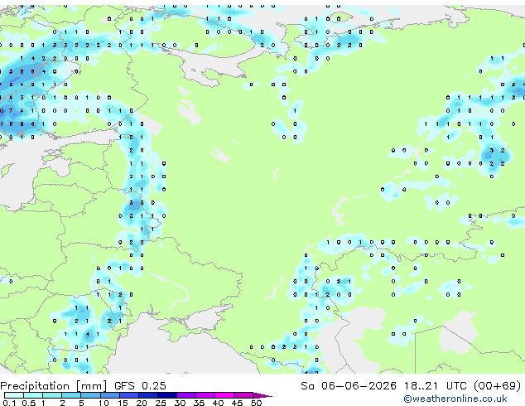Click legend label "0.1"

(x=9, y=403)
